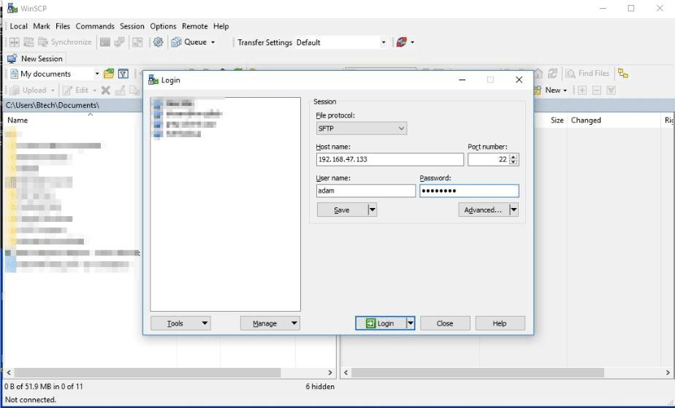Open the Session menu
Image resolution: width=675 pixels, height=408 pixels.
[131, 26]
